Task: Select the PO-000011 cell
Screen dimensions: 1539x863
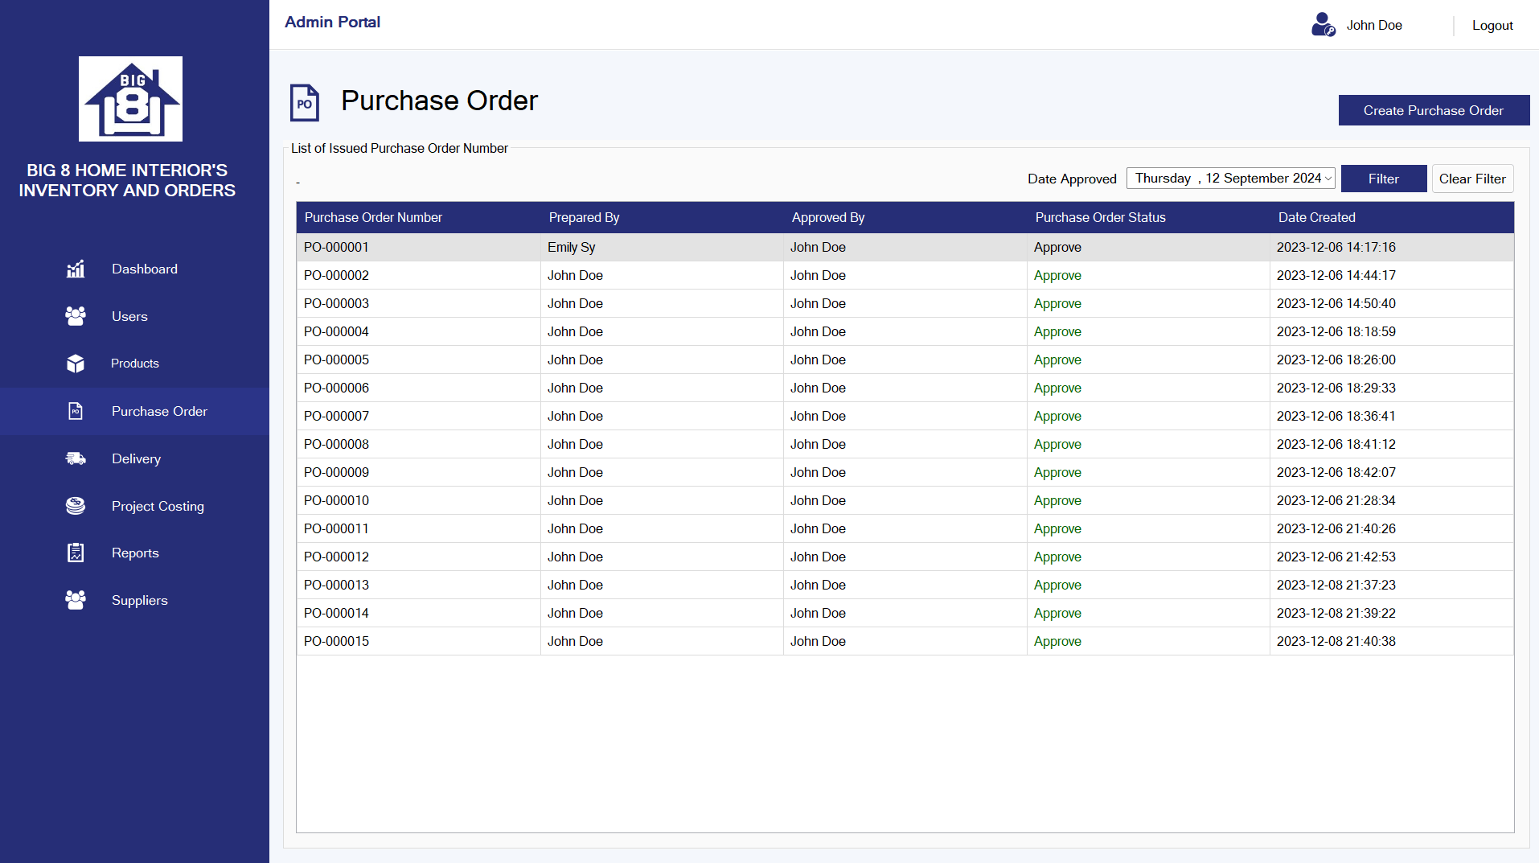Action: (418, 528)
